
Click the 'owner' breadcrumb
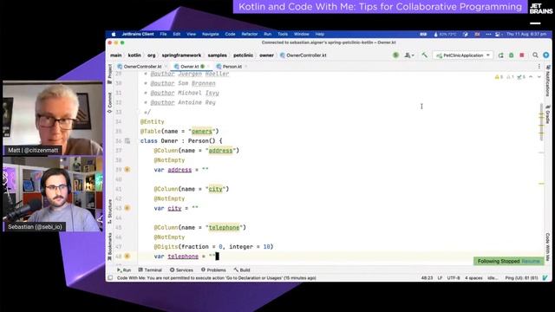266,55
